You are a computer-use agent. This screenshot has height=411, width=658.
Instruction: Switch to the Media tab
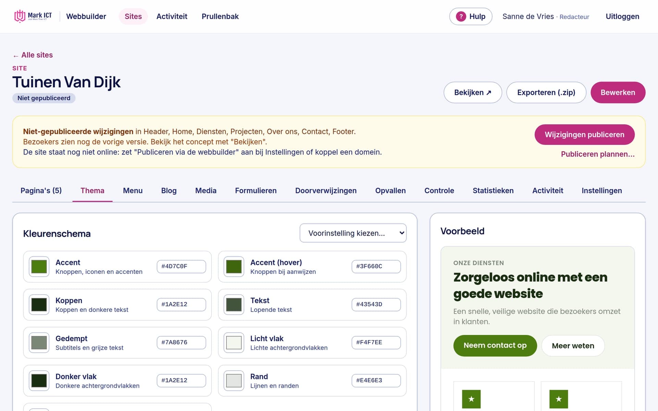tap(206, 191)
